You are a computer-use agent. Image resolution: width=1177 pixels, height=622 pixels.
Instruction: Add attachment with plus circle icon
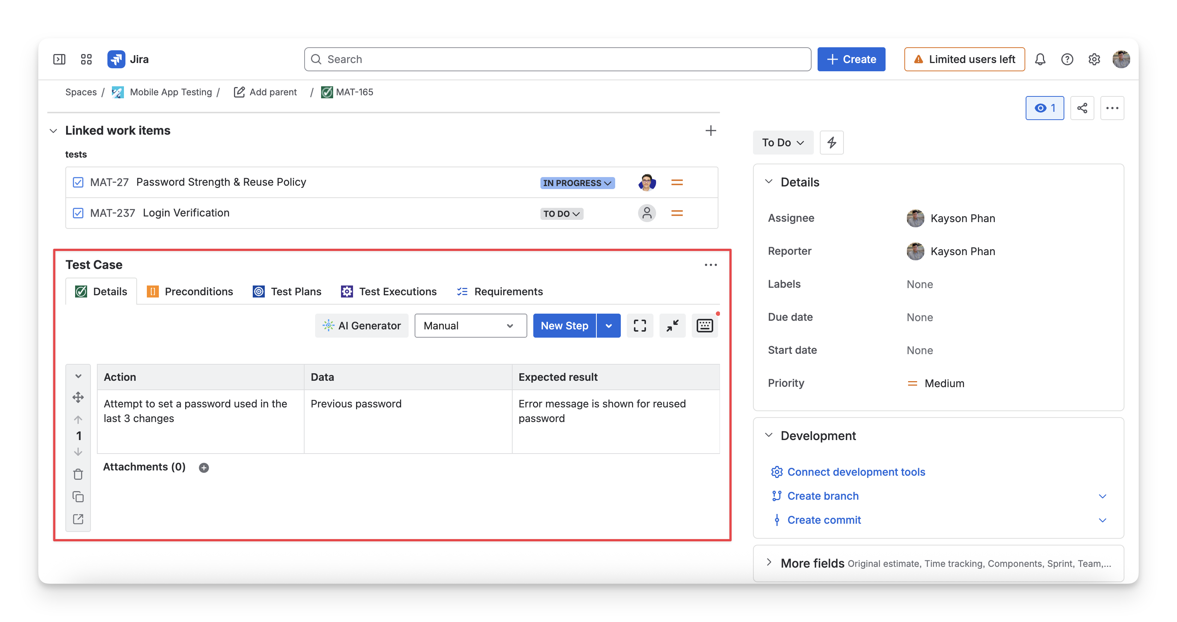coord(204,468)
